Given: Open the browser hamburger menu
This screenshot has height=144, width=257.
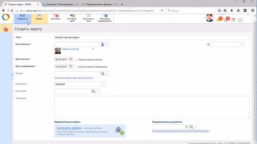Looking at the screenshot, I should tap(253, 10).
